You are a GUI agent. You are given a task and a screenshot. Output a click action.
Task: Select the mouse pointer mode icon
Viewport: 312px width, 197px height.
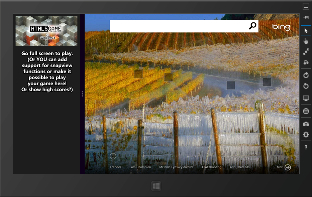306,31
